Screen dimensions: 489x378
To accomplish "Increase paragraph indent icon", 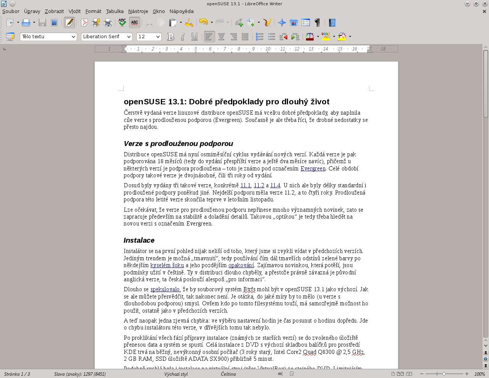I will coord(295,37).
